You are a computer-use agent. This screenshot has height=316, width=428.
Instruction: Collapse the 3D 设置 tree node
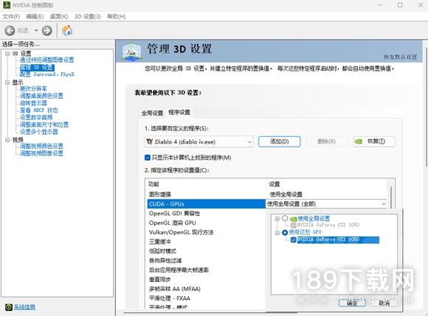(x=7, y=54)
